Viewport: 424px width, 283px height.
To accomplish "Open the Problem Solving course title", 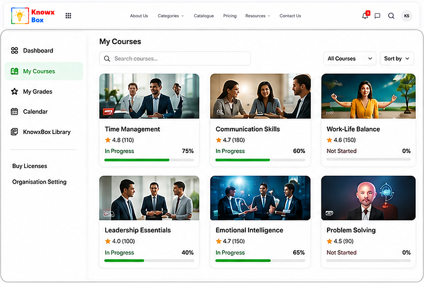I will click(351, 230).
